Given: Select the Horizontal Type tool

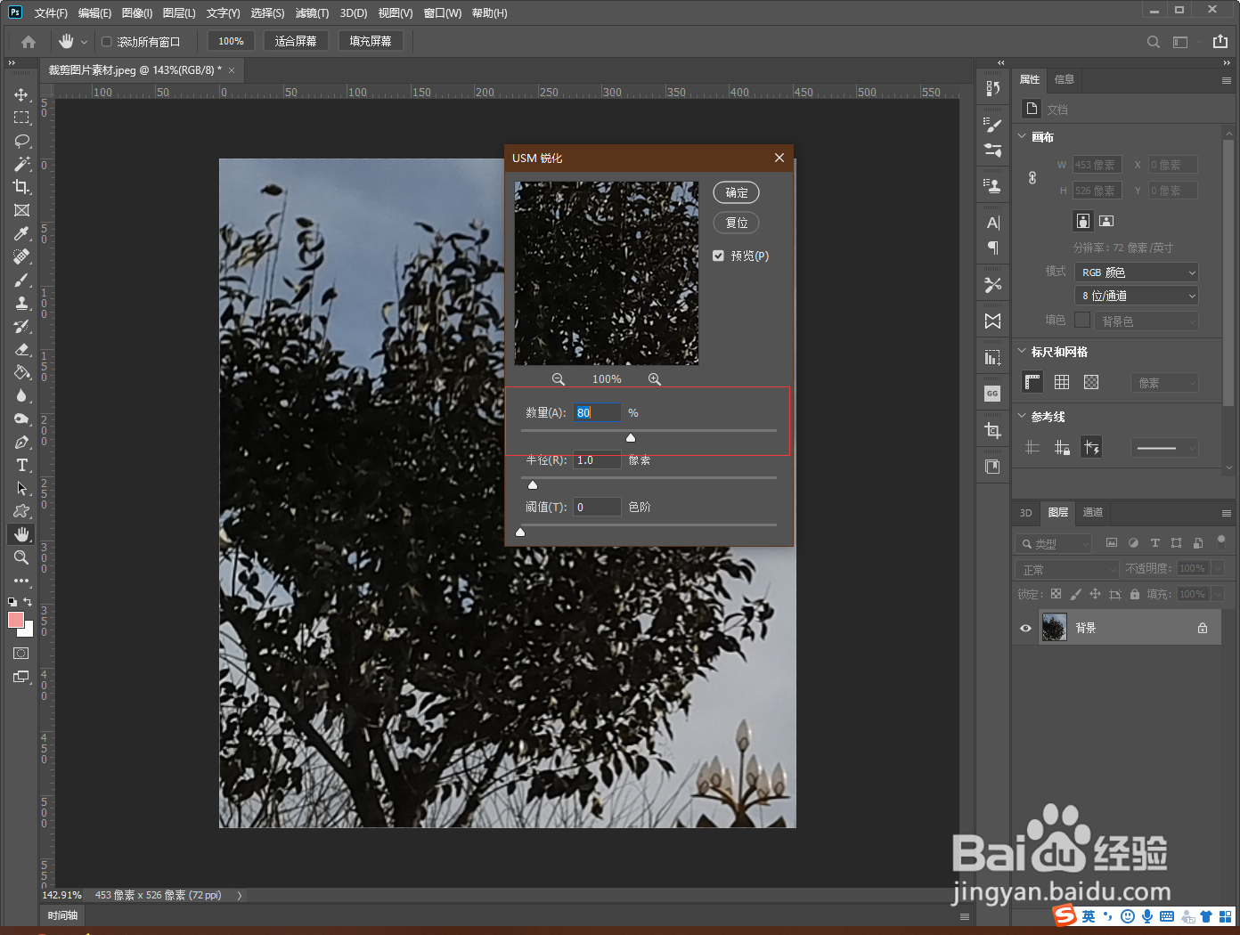Looking at the screenshot, I should pyautogui.click(x=21, y=465).
